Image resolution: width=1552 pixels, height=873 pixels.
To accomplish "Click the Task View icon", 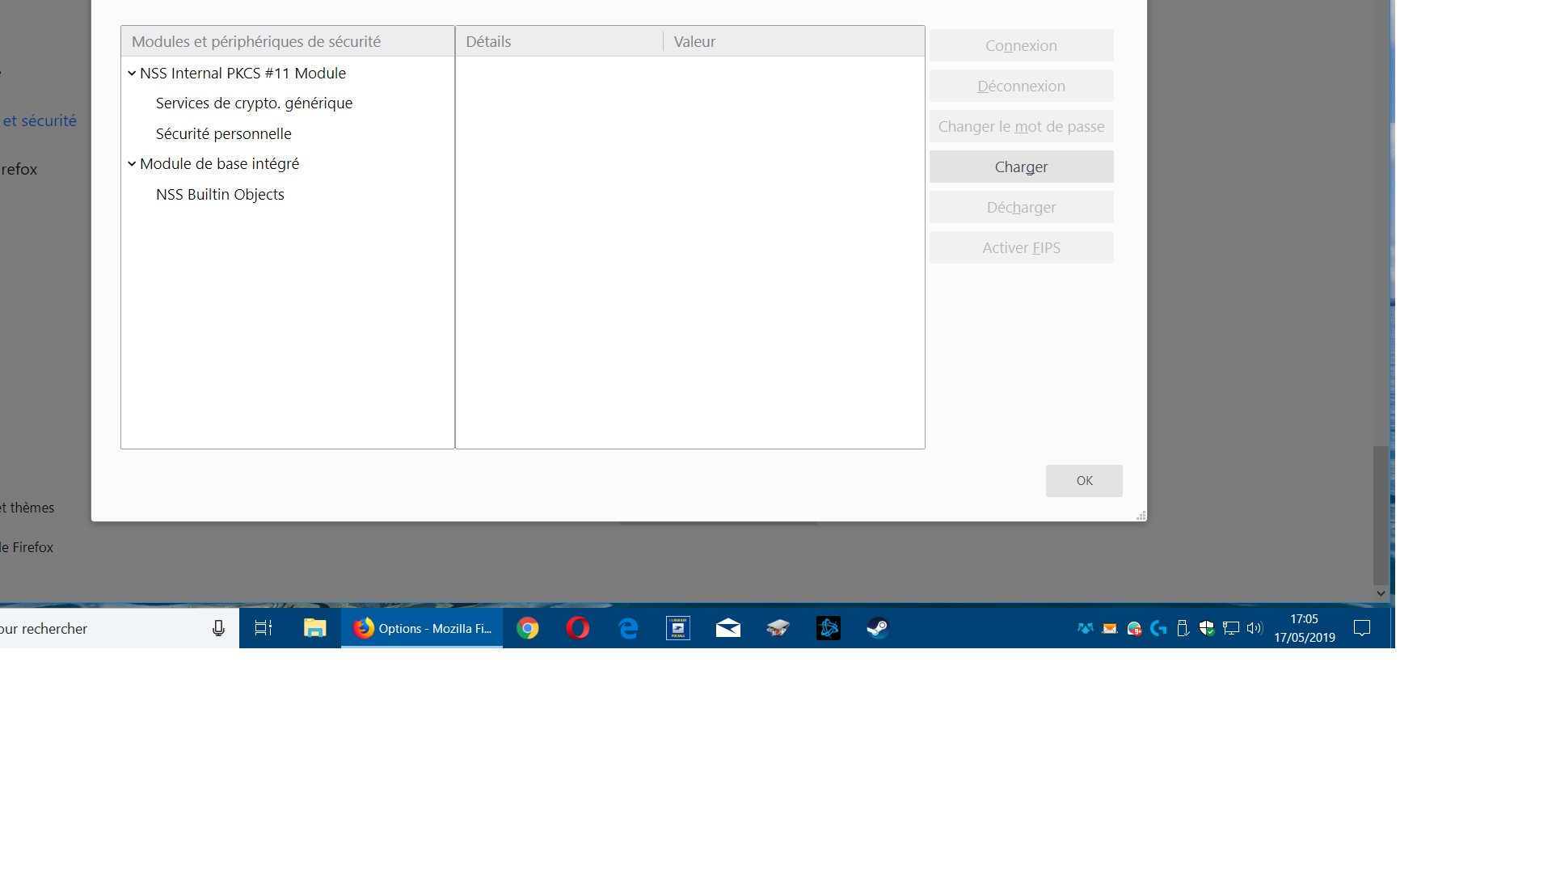I will tap(264, 628).
